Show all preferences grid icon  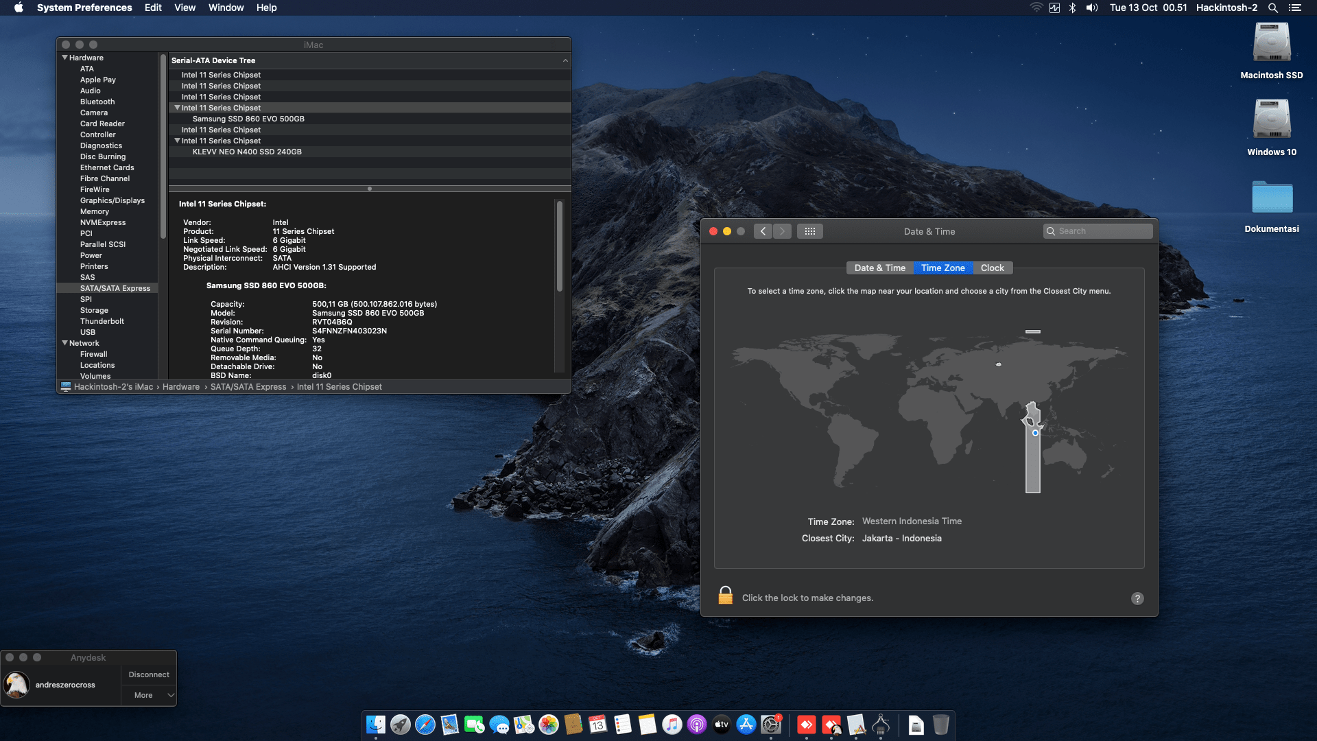pyautogui.click(x=810, y=231)
